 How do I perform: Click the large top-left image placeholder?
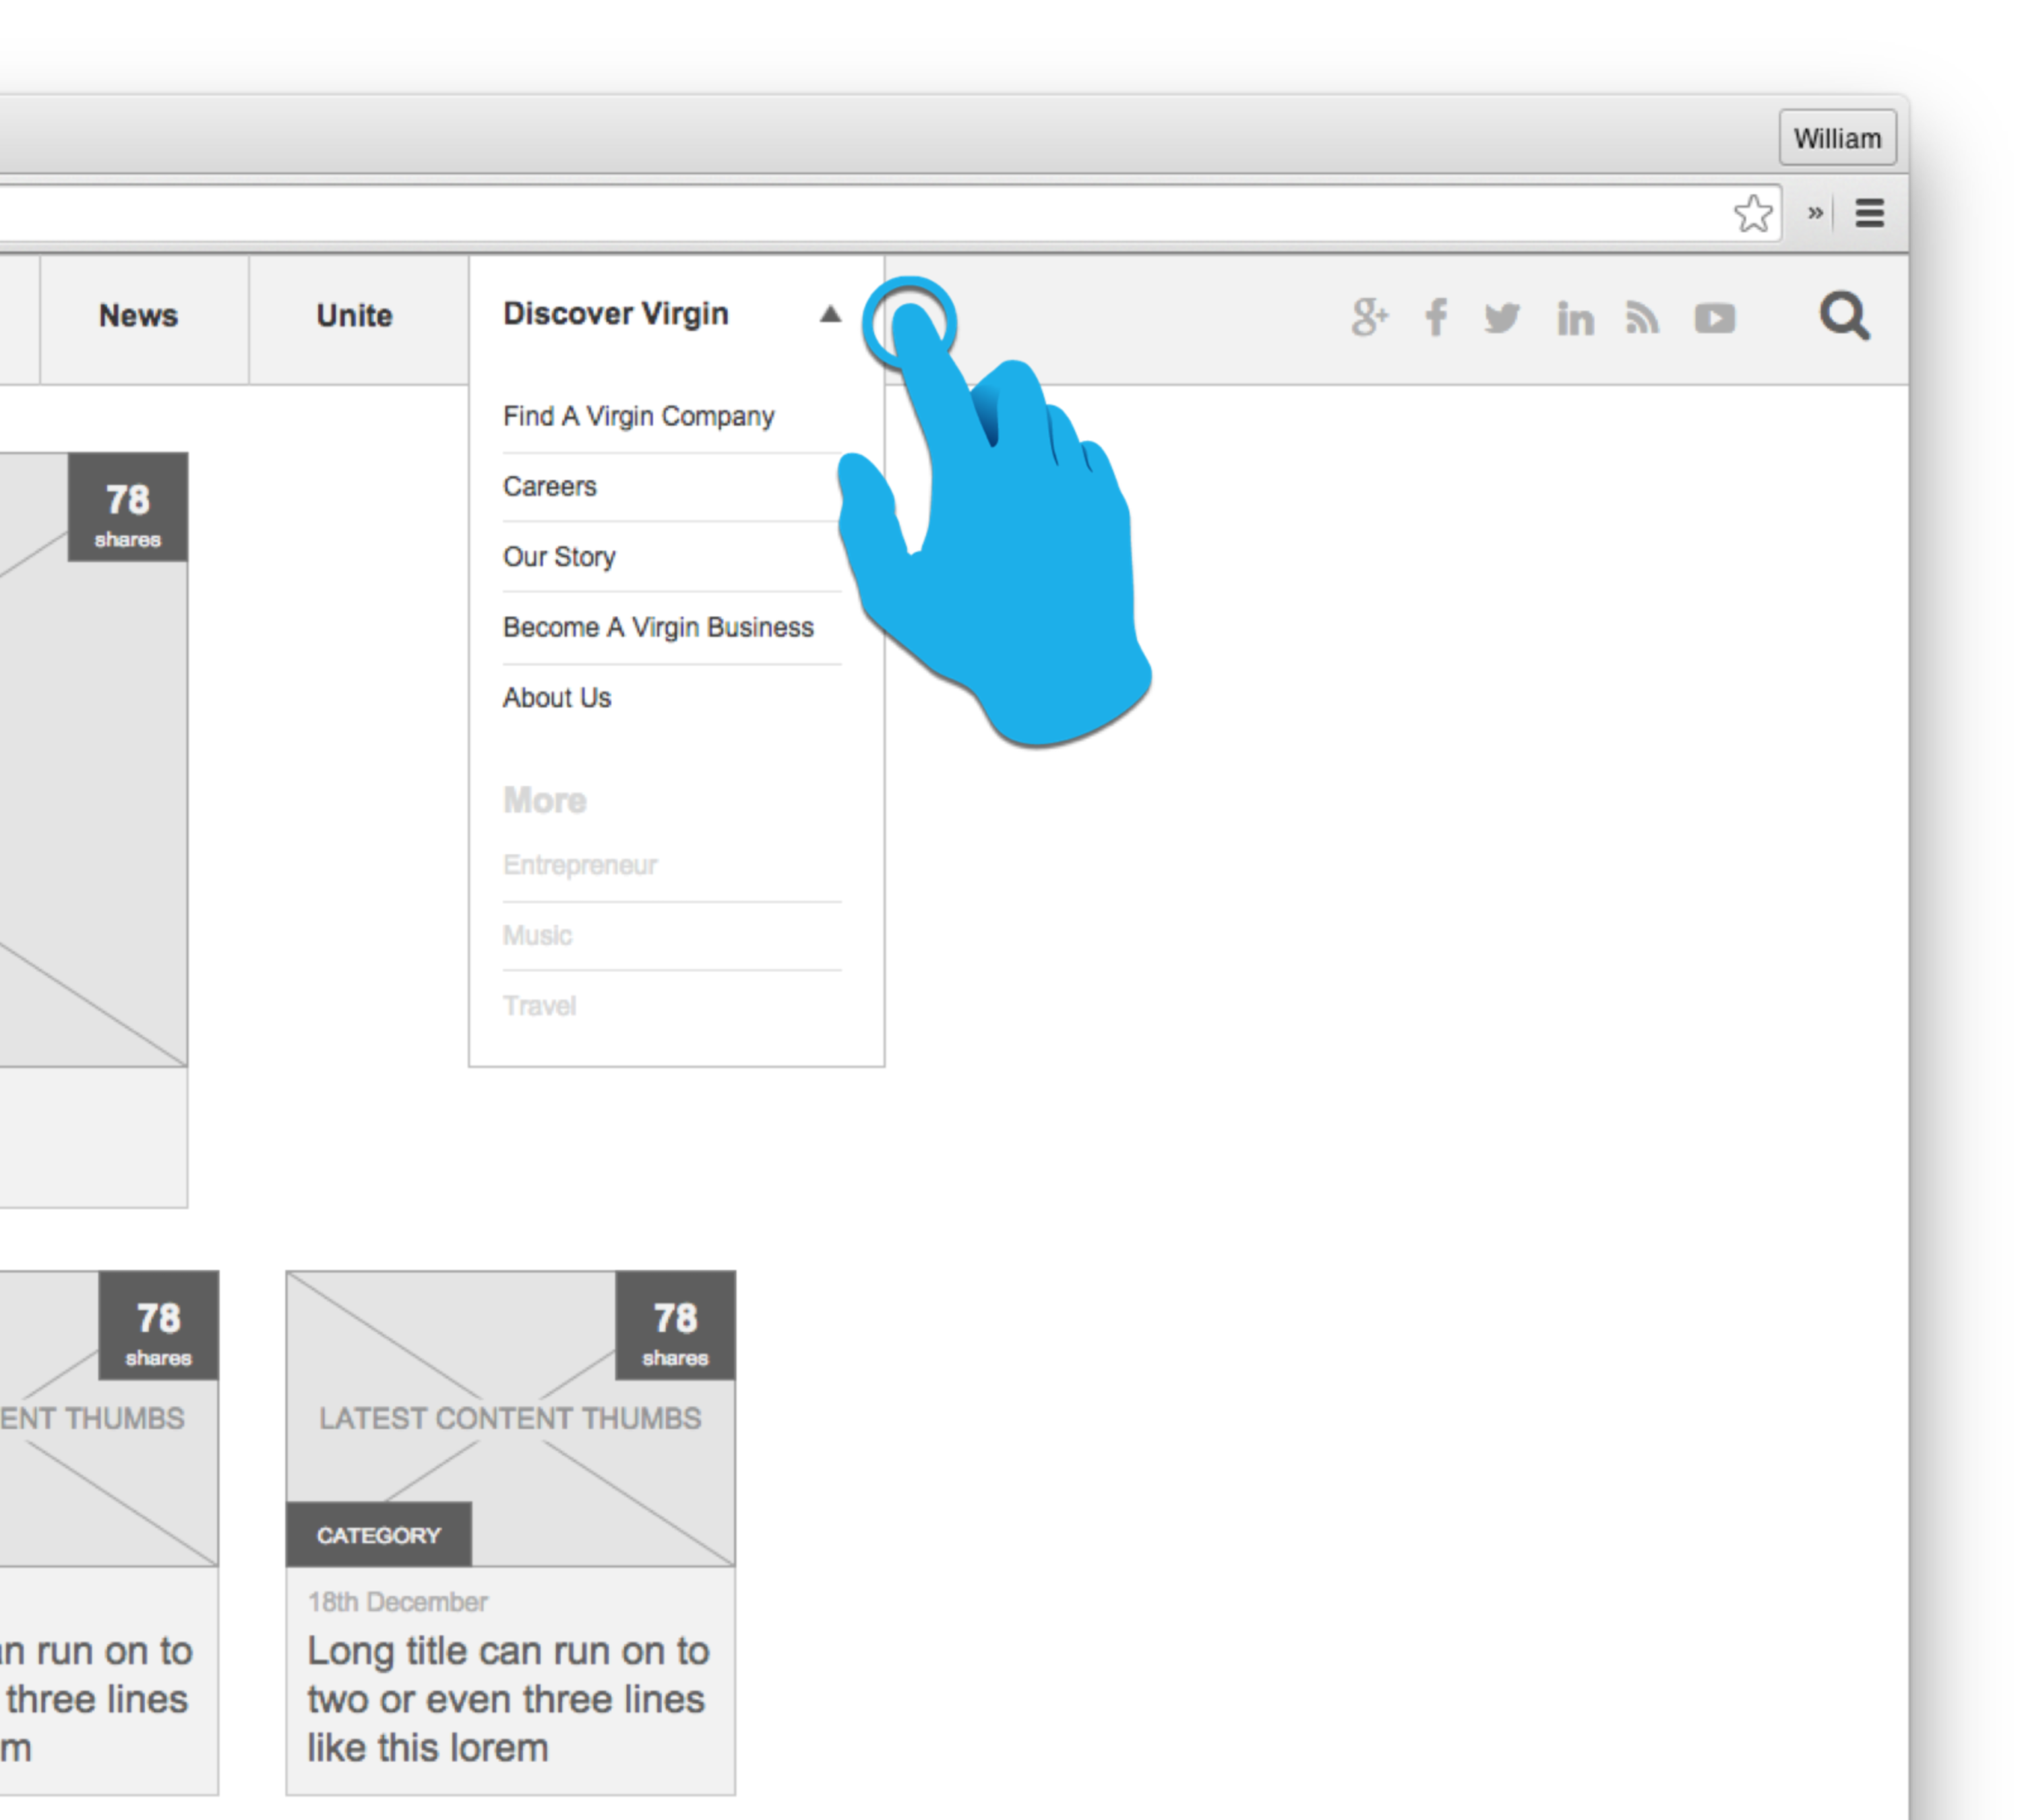(x=93, y=760)
